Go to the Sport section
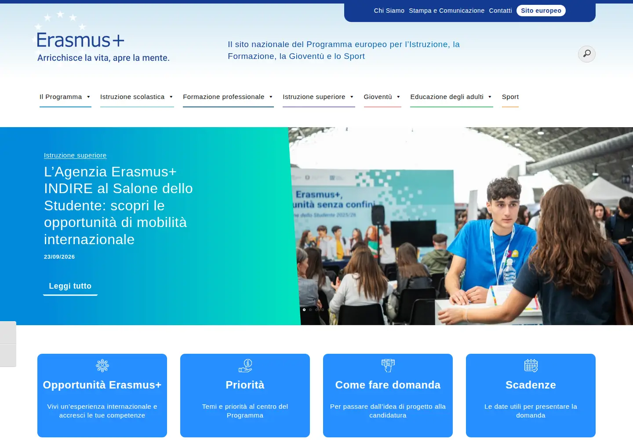The width and height of the screenshot is (633, 440). (x=510, y=97)
